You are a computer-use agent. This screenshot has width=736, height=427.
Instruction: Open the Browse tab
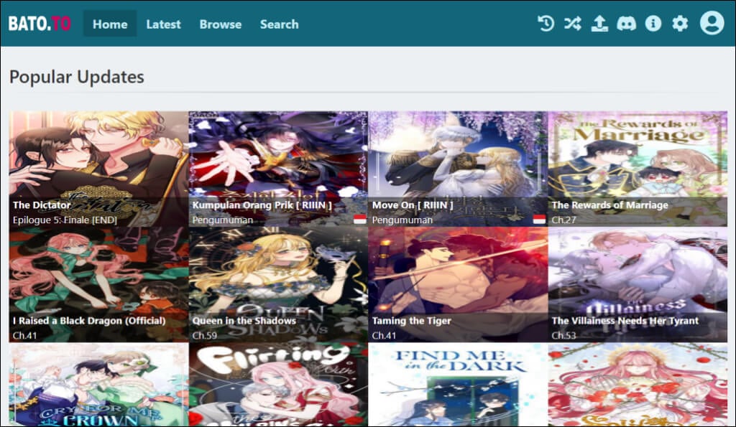pyautogui.click(x=220, y=24)
